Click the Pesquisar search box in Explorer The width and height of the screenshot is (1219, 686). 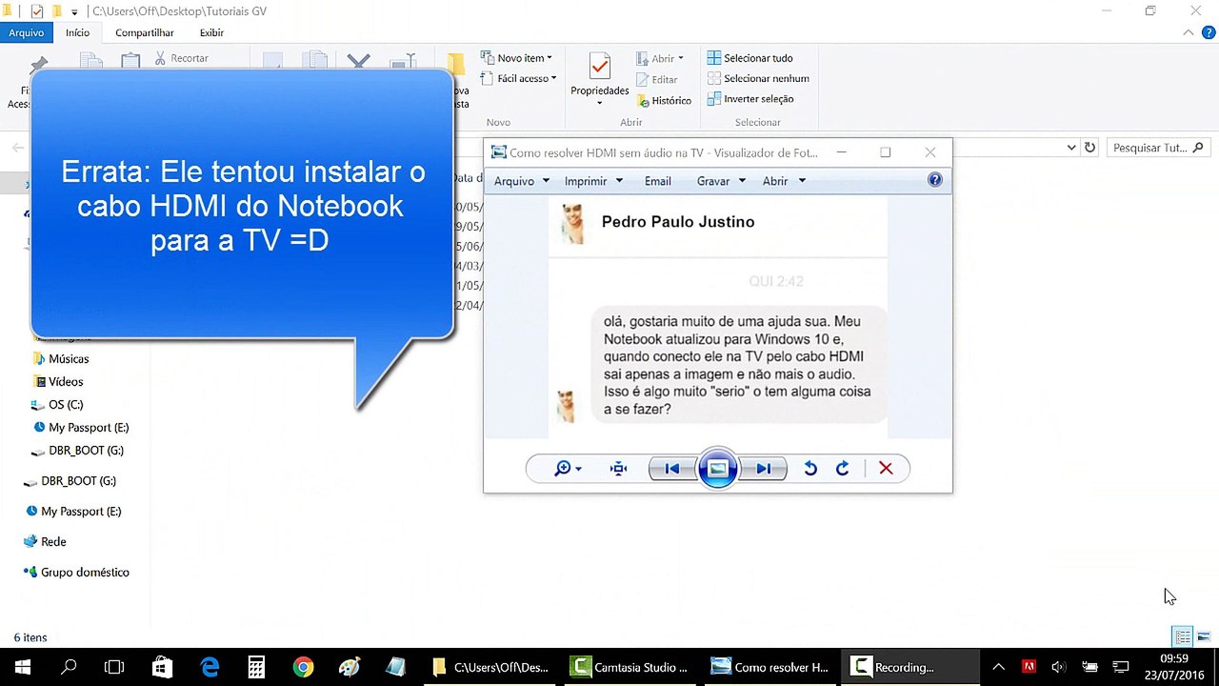(1158, 148)
